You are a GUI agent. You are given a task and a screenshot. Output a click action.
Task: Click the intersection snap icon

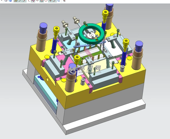(37, 1)
